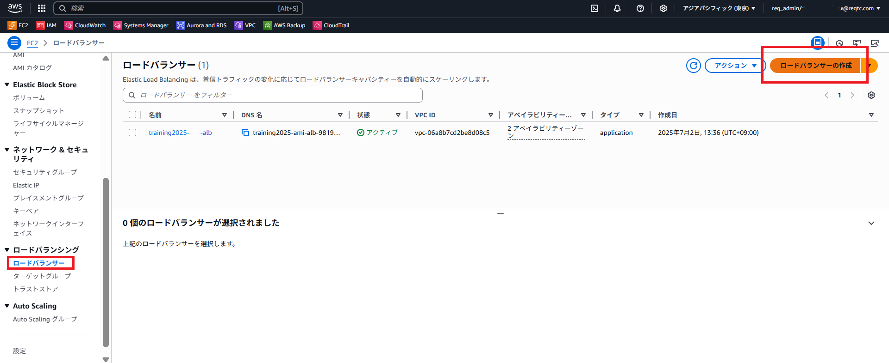Copy the DNS name of training2025 ALB
Screen dimensions: 889x363
(x=245, y=133)
